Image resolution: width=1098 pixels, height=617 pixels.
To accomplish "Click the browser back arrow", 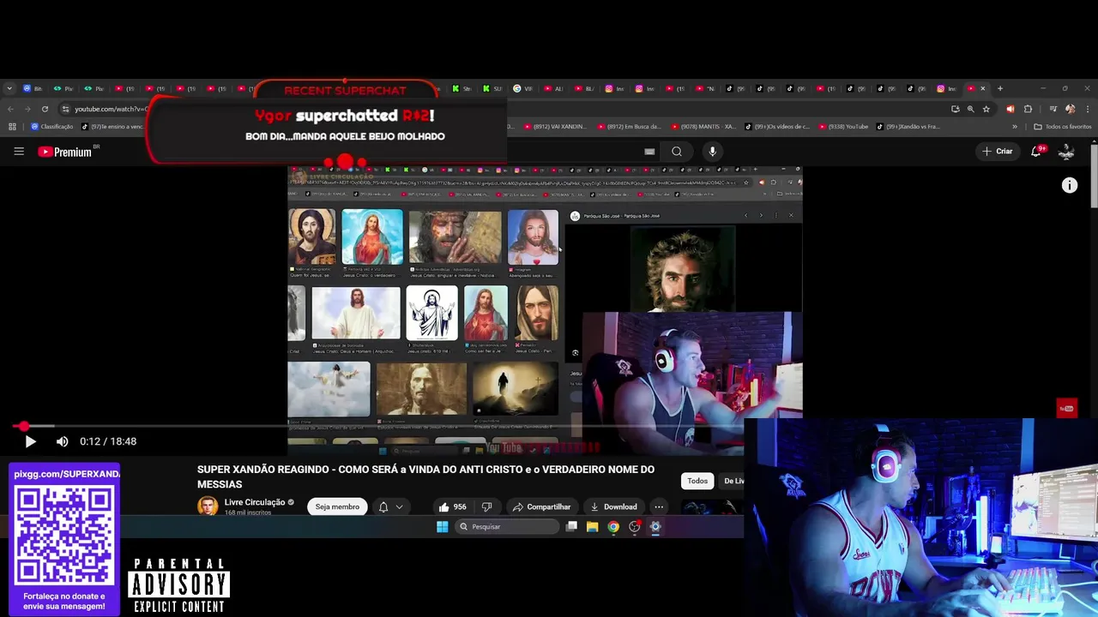I will coord(10,109).
